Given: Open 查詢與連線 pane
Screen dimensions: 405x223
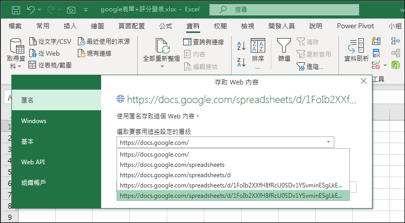Looking at the screenshot, I should 203,42.
